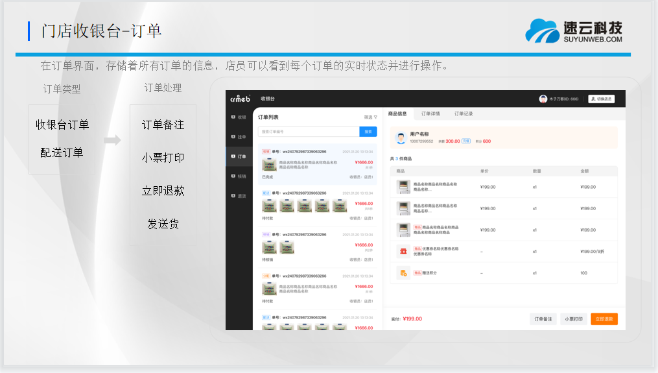The height and width of the screenshot is (373, 658).
Task: Click the red coupon item icon
Action: 403,251
